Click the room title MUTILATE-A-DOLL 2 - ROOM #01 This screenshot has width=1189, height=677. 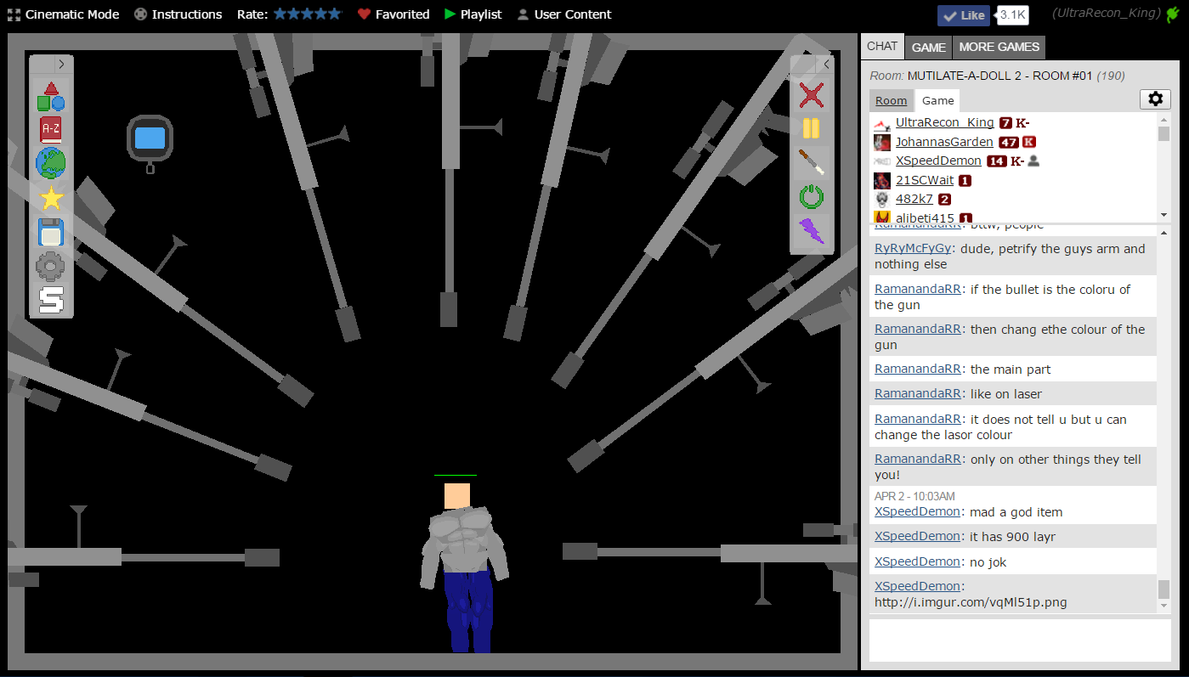(1000, 76)
